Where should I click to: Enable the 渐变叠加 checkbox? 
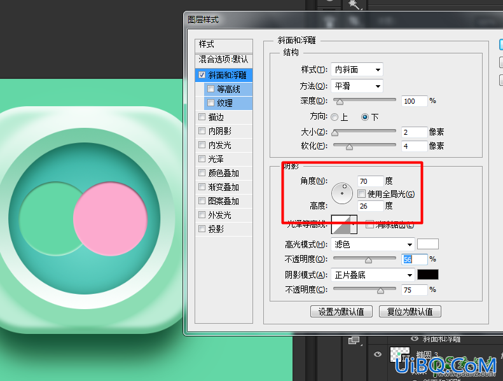click(202, 187)
